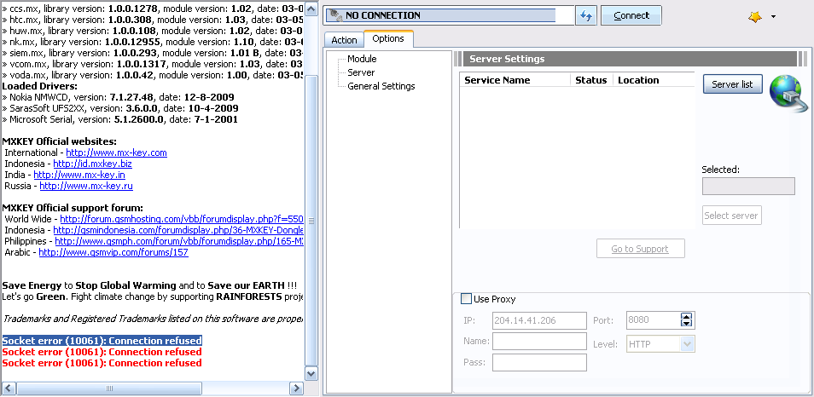
Task: Click the Nokia NMWCD driver log line
Action: click(x=118, y=97)
